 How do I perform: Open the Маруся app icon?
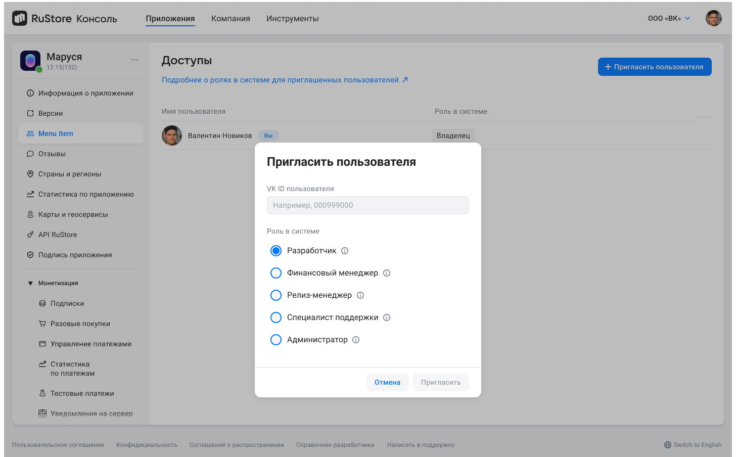coord(30,61)
